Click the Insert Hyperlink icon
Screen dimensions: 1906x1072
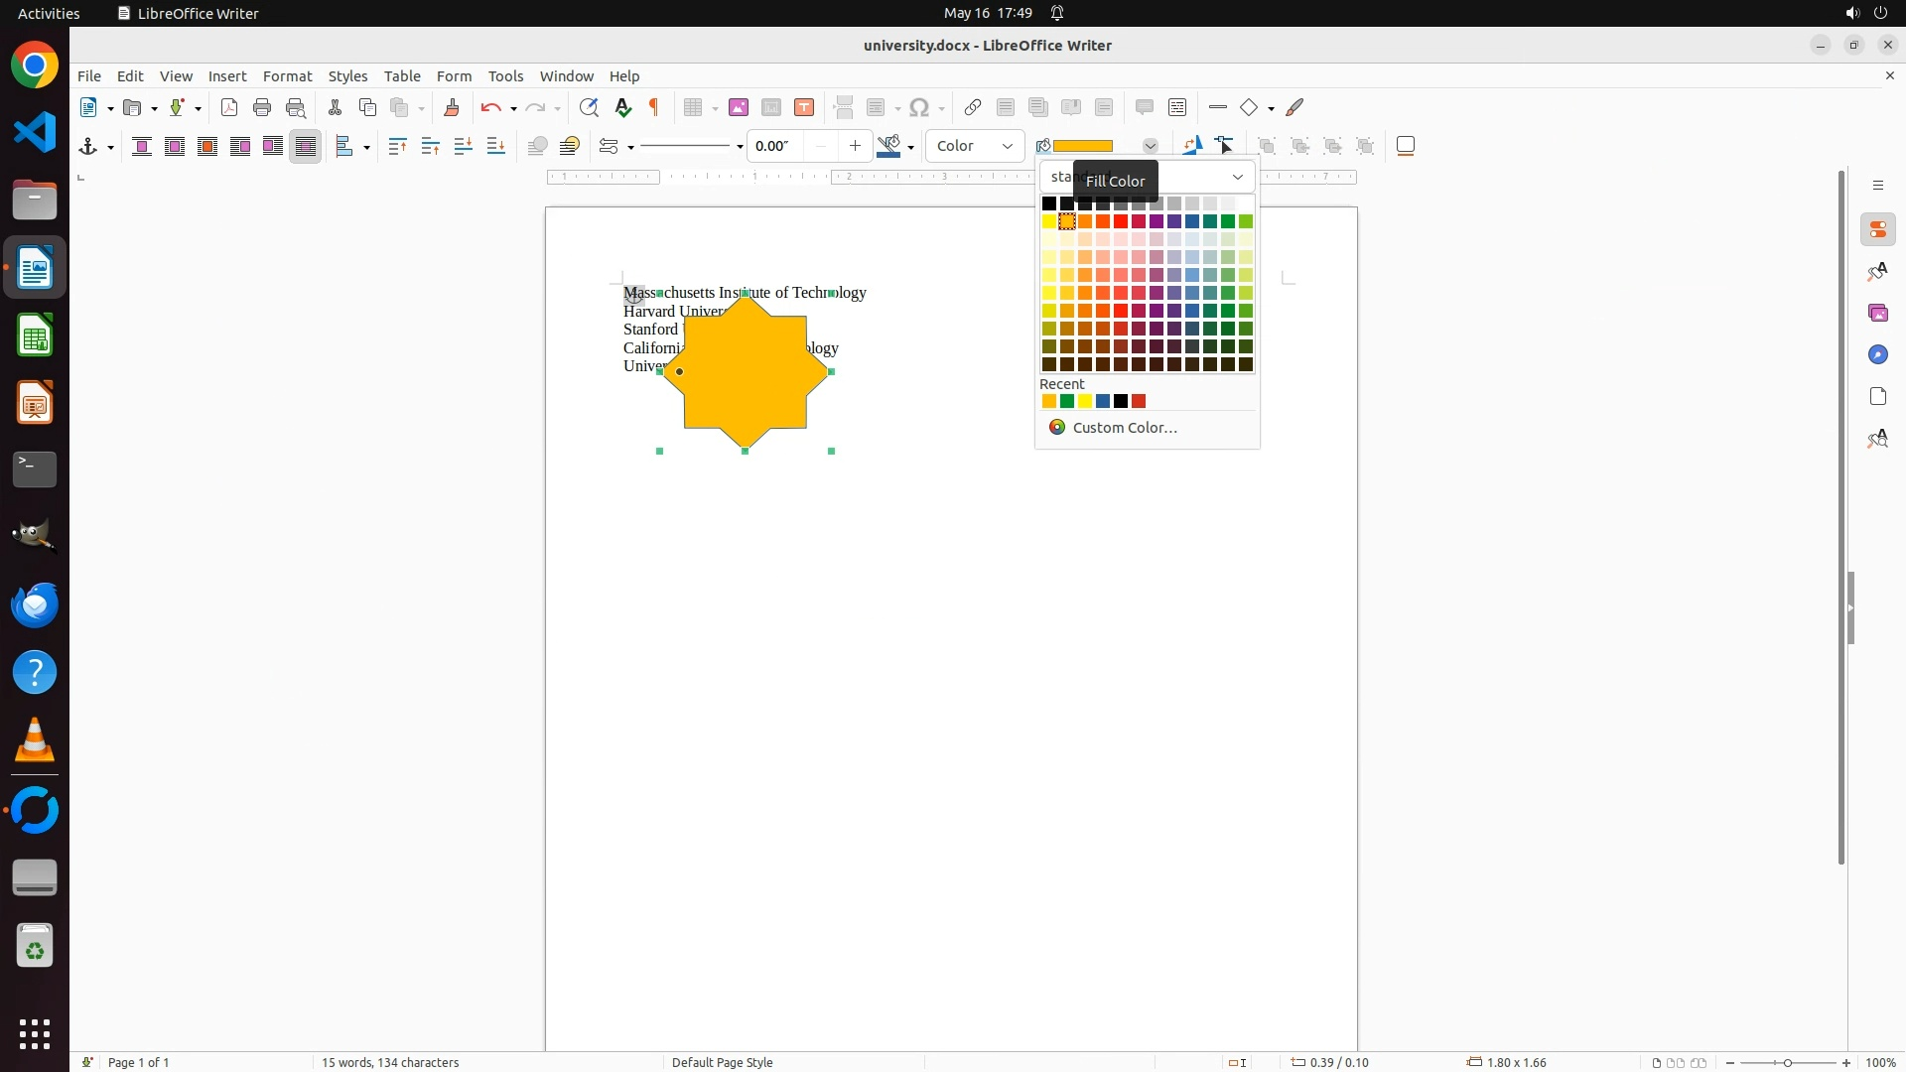point(973,107)
